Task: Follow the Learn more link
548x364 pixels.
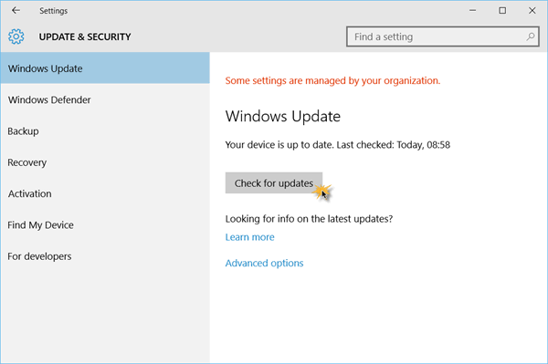Action: click(x=249, y=237)
